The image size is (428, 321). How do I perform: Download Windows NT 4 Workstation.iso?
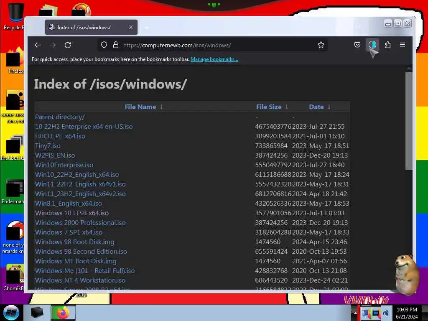tap(80, 280)
